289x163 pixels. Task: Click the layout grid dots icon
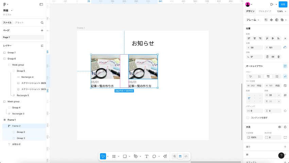coord(266,20)
